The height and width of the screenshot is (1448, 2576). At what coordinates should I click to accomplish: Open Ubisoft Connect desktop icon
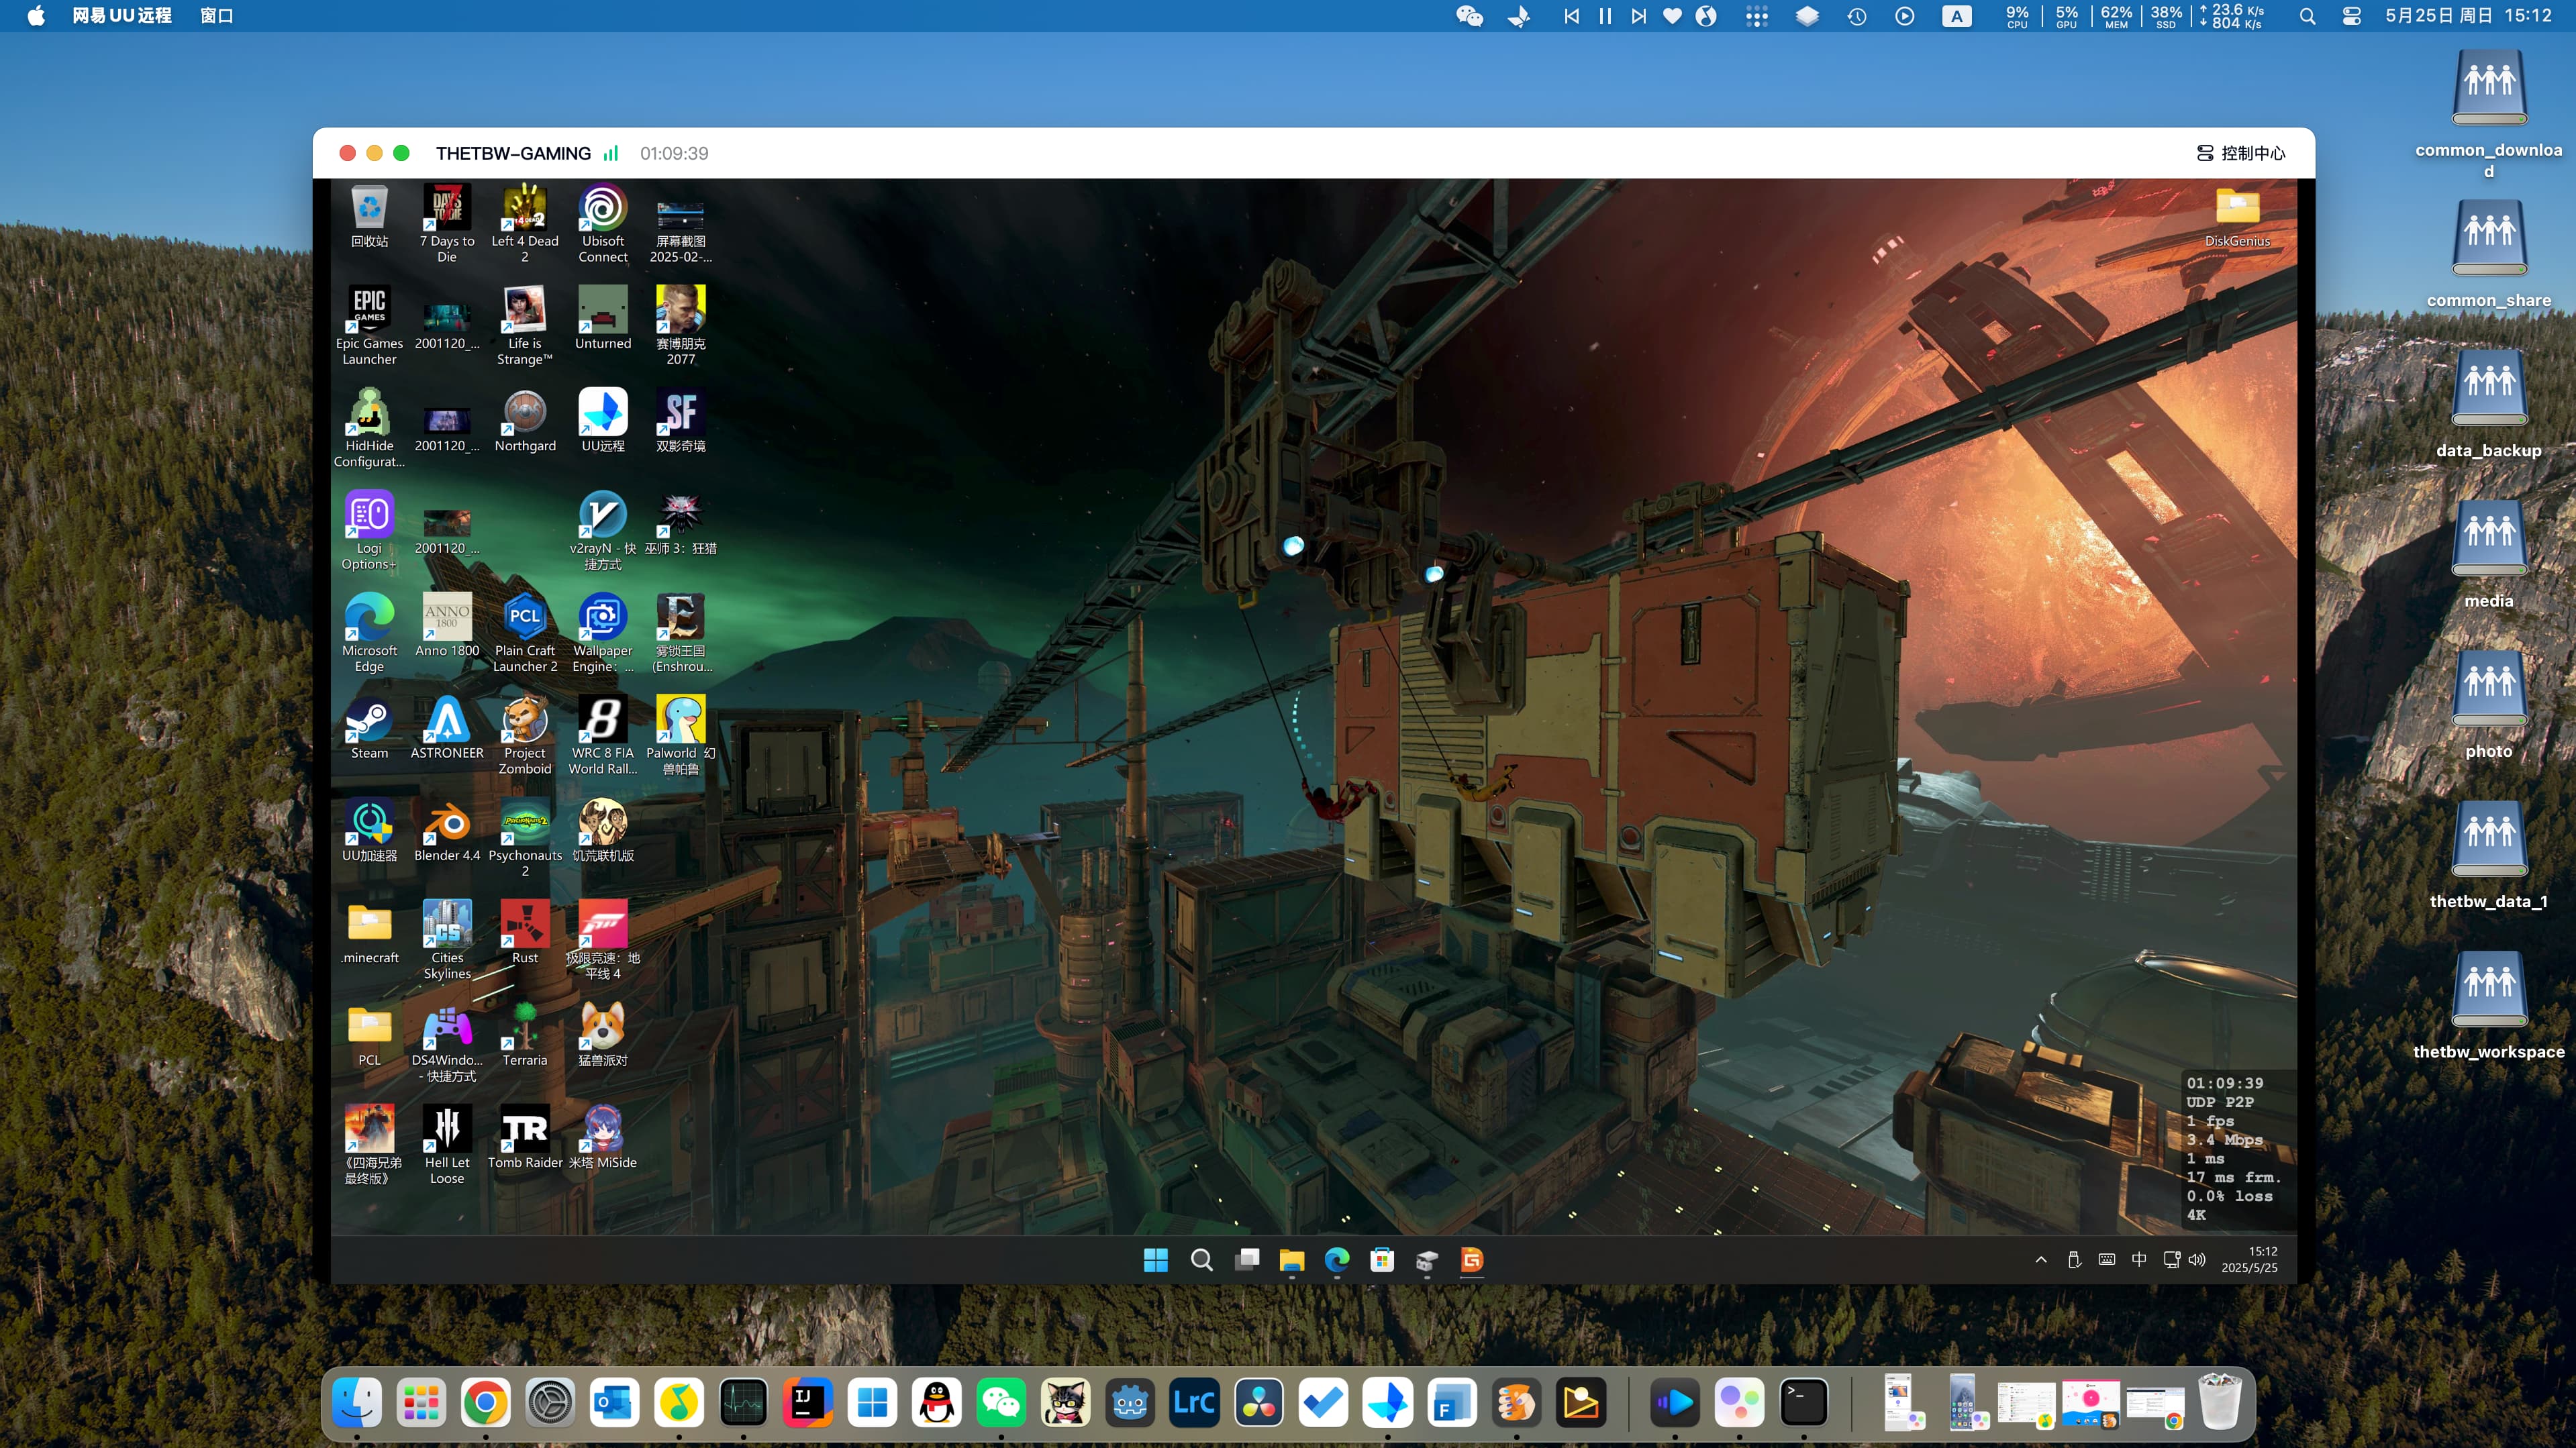603,224
